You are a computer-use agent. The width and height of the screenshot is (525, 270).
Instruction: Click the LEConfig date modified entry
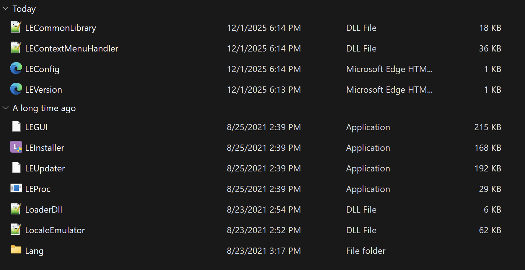click(x=264, y=69)
